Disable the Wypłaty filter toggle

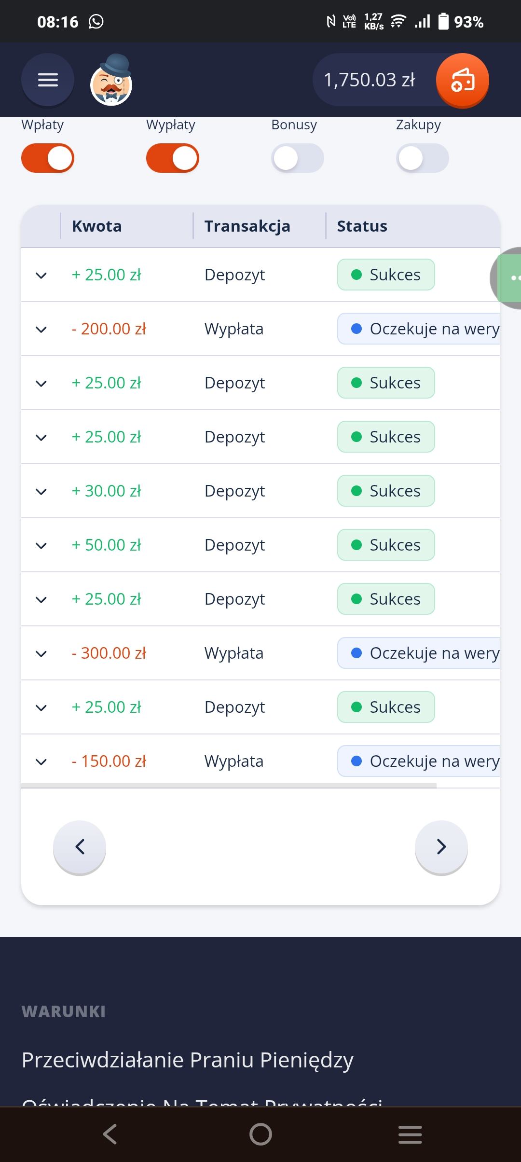click(x=173, y=158)
